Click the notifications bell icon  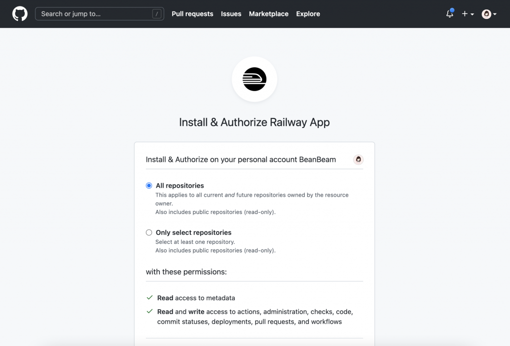(x=450, y=13)
